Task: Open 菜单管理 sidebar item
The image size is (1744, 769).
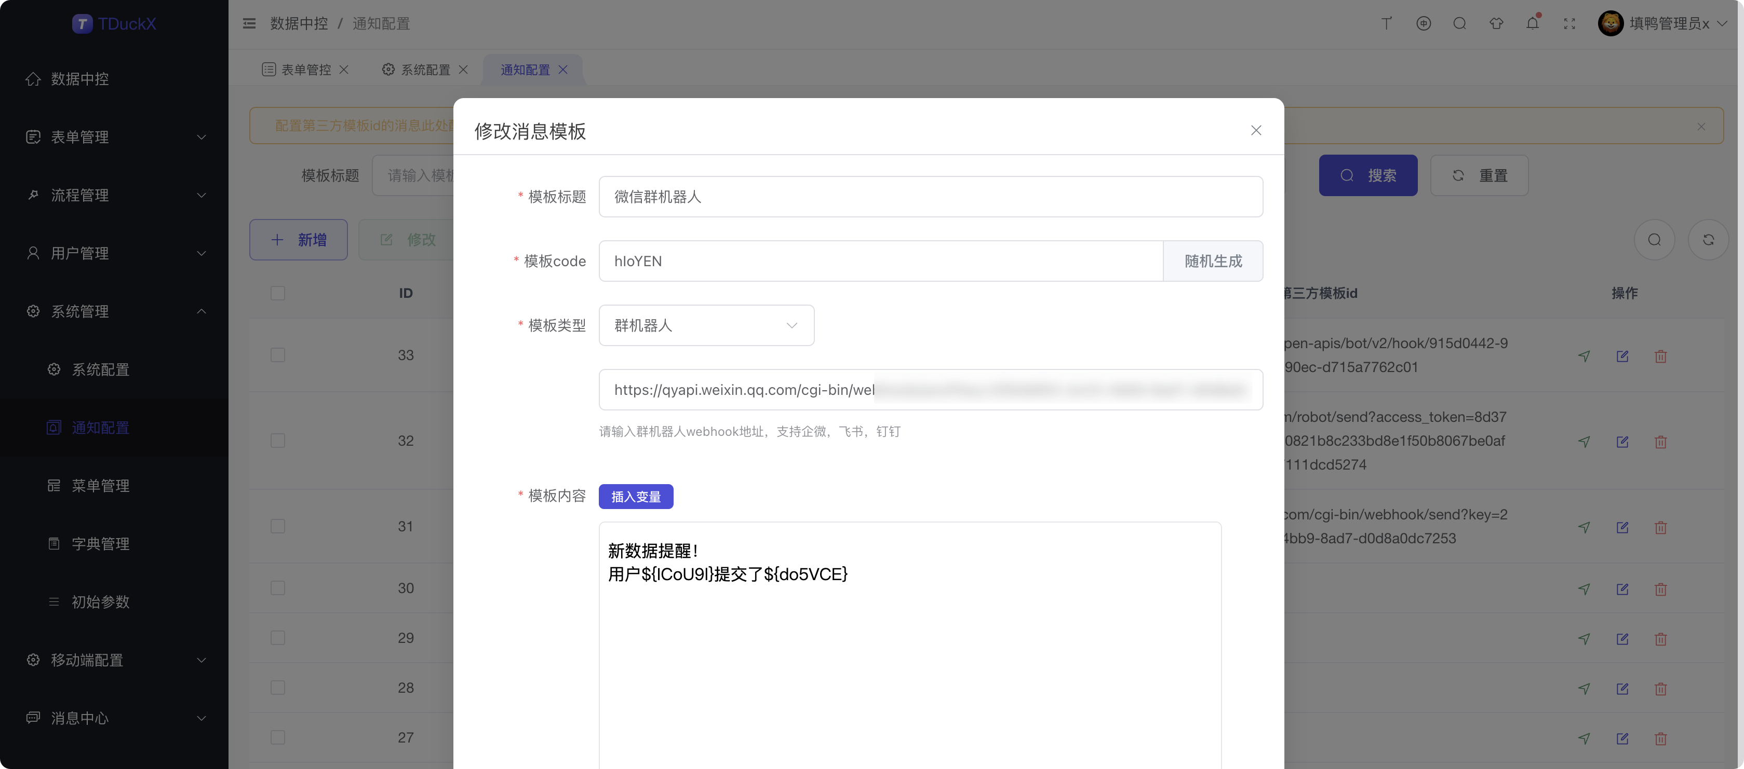Action: 114,486
